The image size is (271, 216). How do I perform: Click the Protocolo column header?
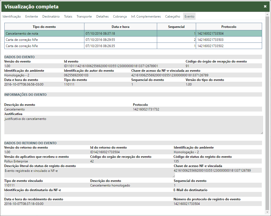click(x=229, y=27)
